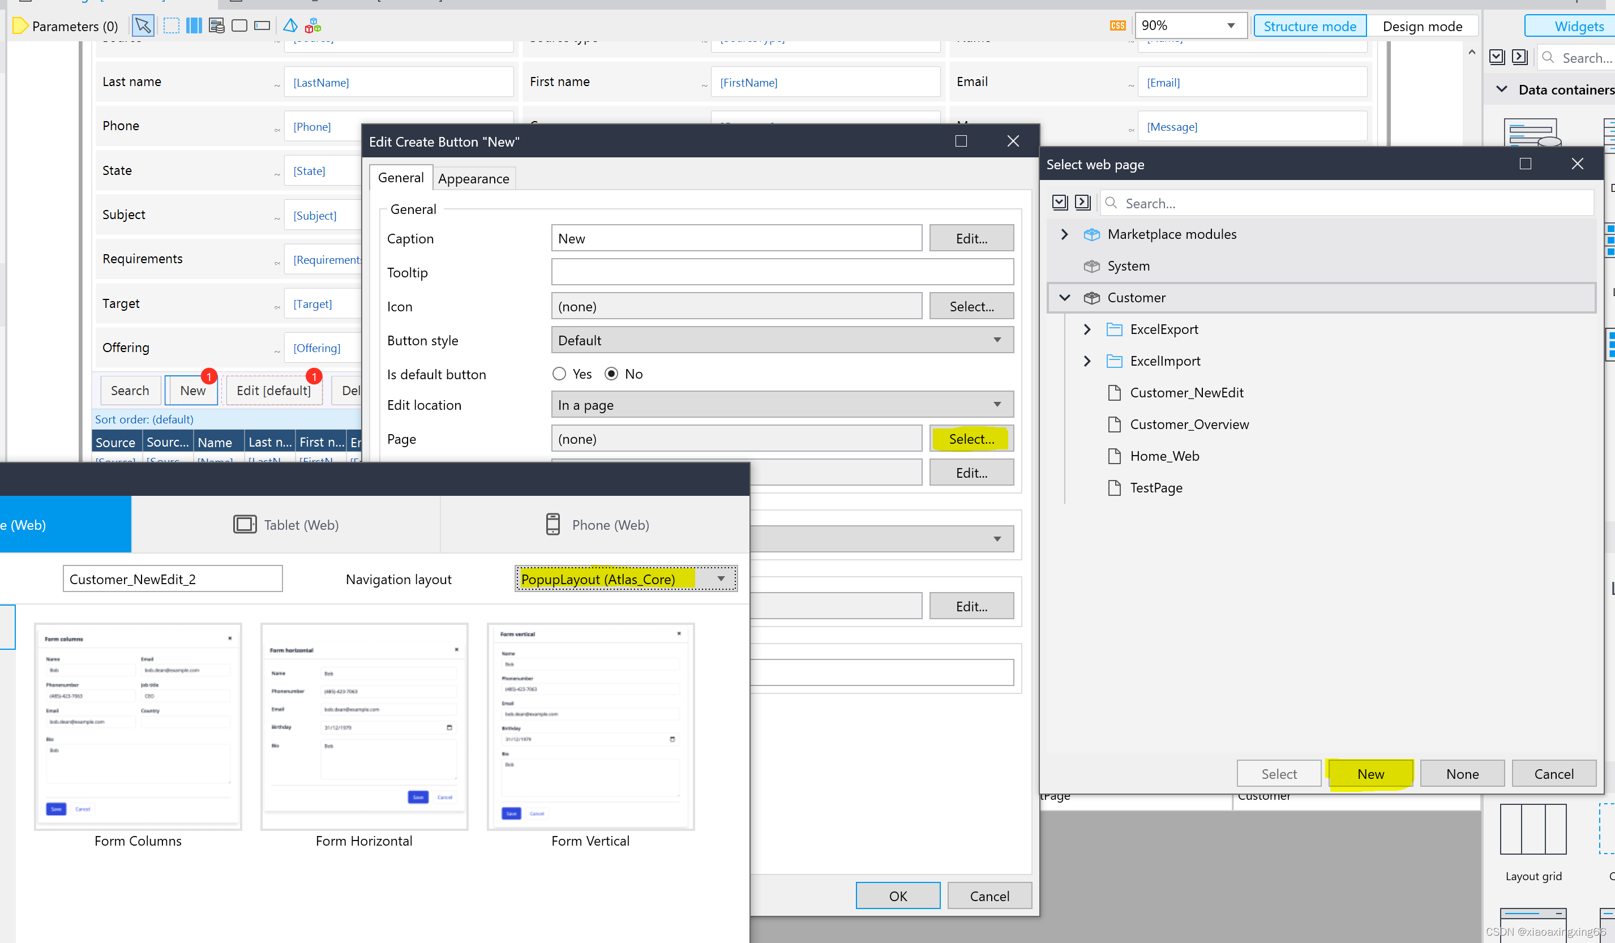Select the blue columns layout tool

194,25
